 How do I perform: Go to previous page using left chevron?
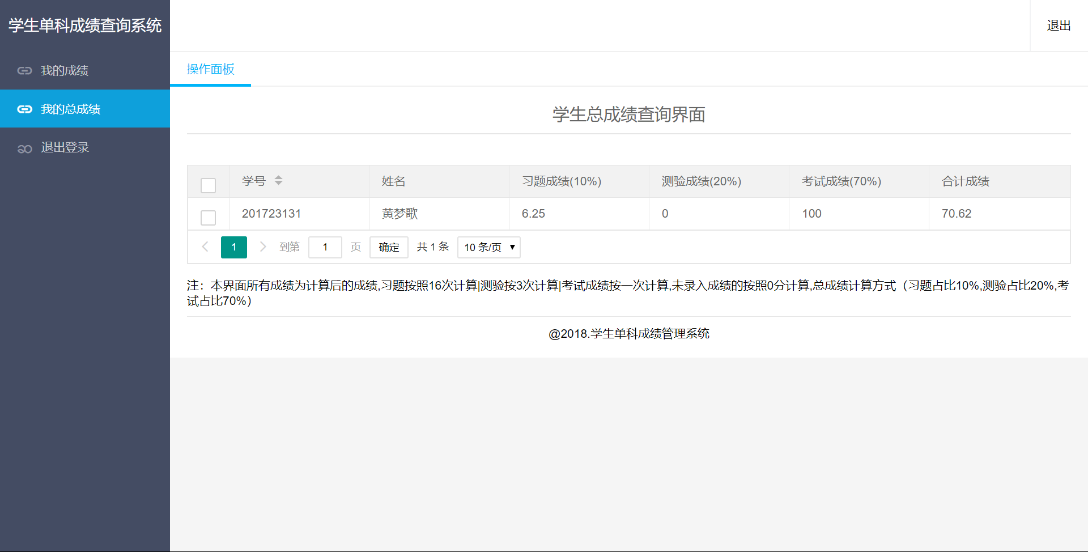(x=205, y=247)
